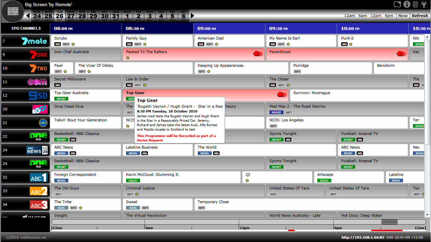Open the info icon at top right
This screenshot has height=242, width=431.
point(406,4)
